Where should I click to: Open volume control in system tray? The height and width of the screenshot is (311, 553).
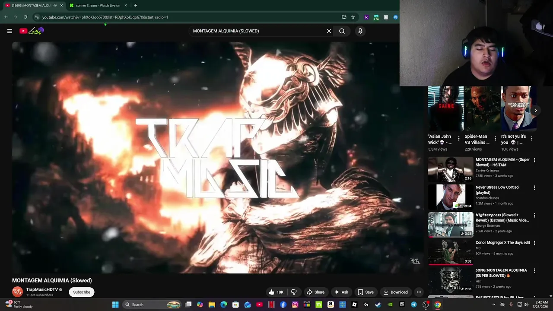(x=526, y=305)
